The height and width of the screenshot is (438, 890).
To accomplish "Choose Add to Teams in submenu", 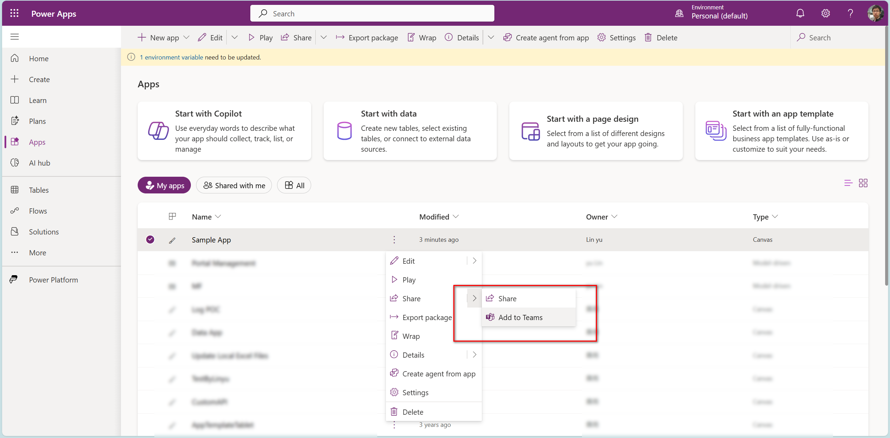I will tap(520, 317).
